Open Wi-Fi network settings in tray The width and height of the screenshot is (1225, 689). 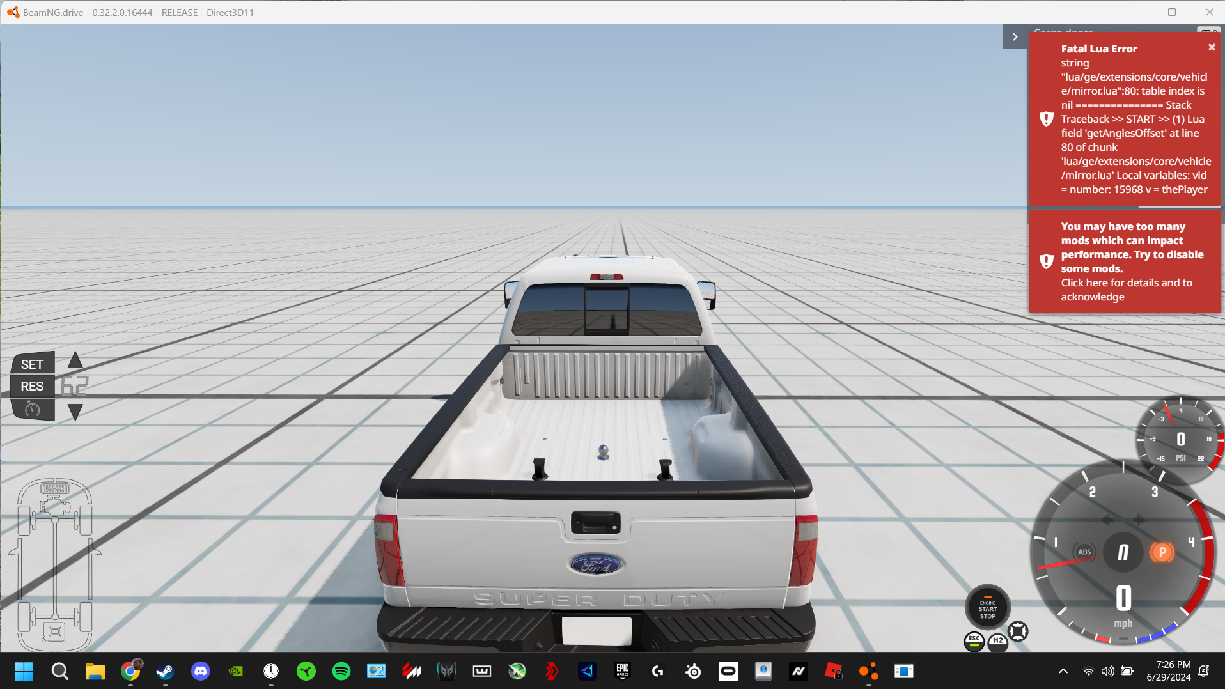click(x=1088, y=671)
